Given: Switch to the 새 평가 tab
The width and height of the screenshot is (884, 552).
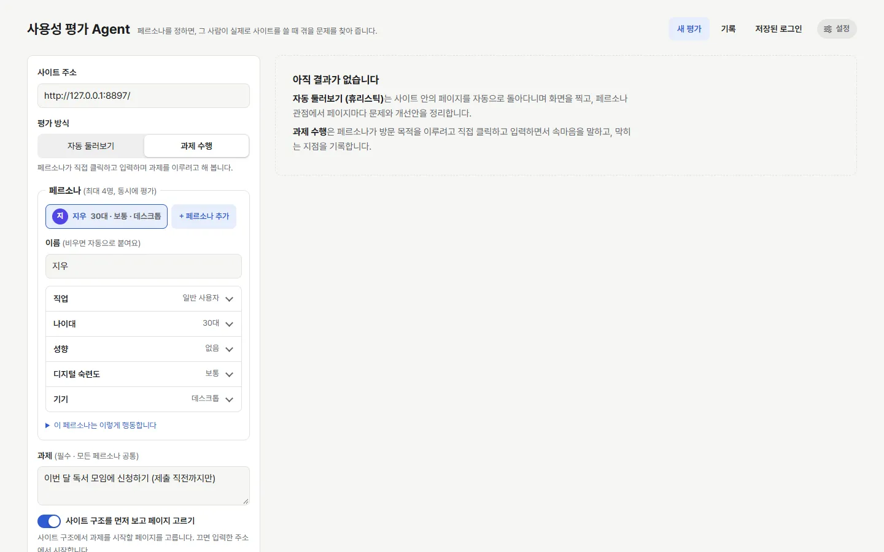Looking at the screenshot, I should pyautogui.click(x=689, y=29).
